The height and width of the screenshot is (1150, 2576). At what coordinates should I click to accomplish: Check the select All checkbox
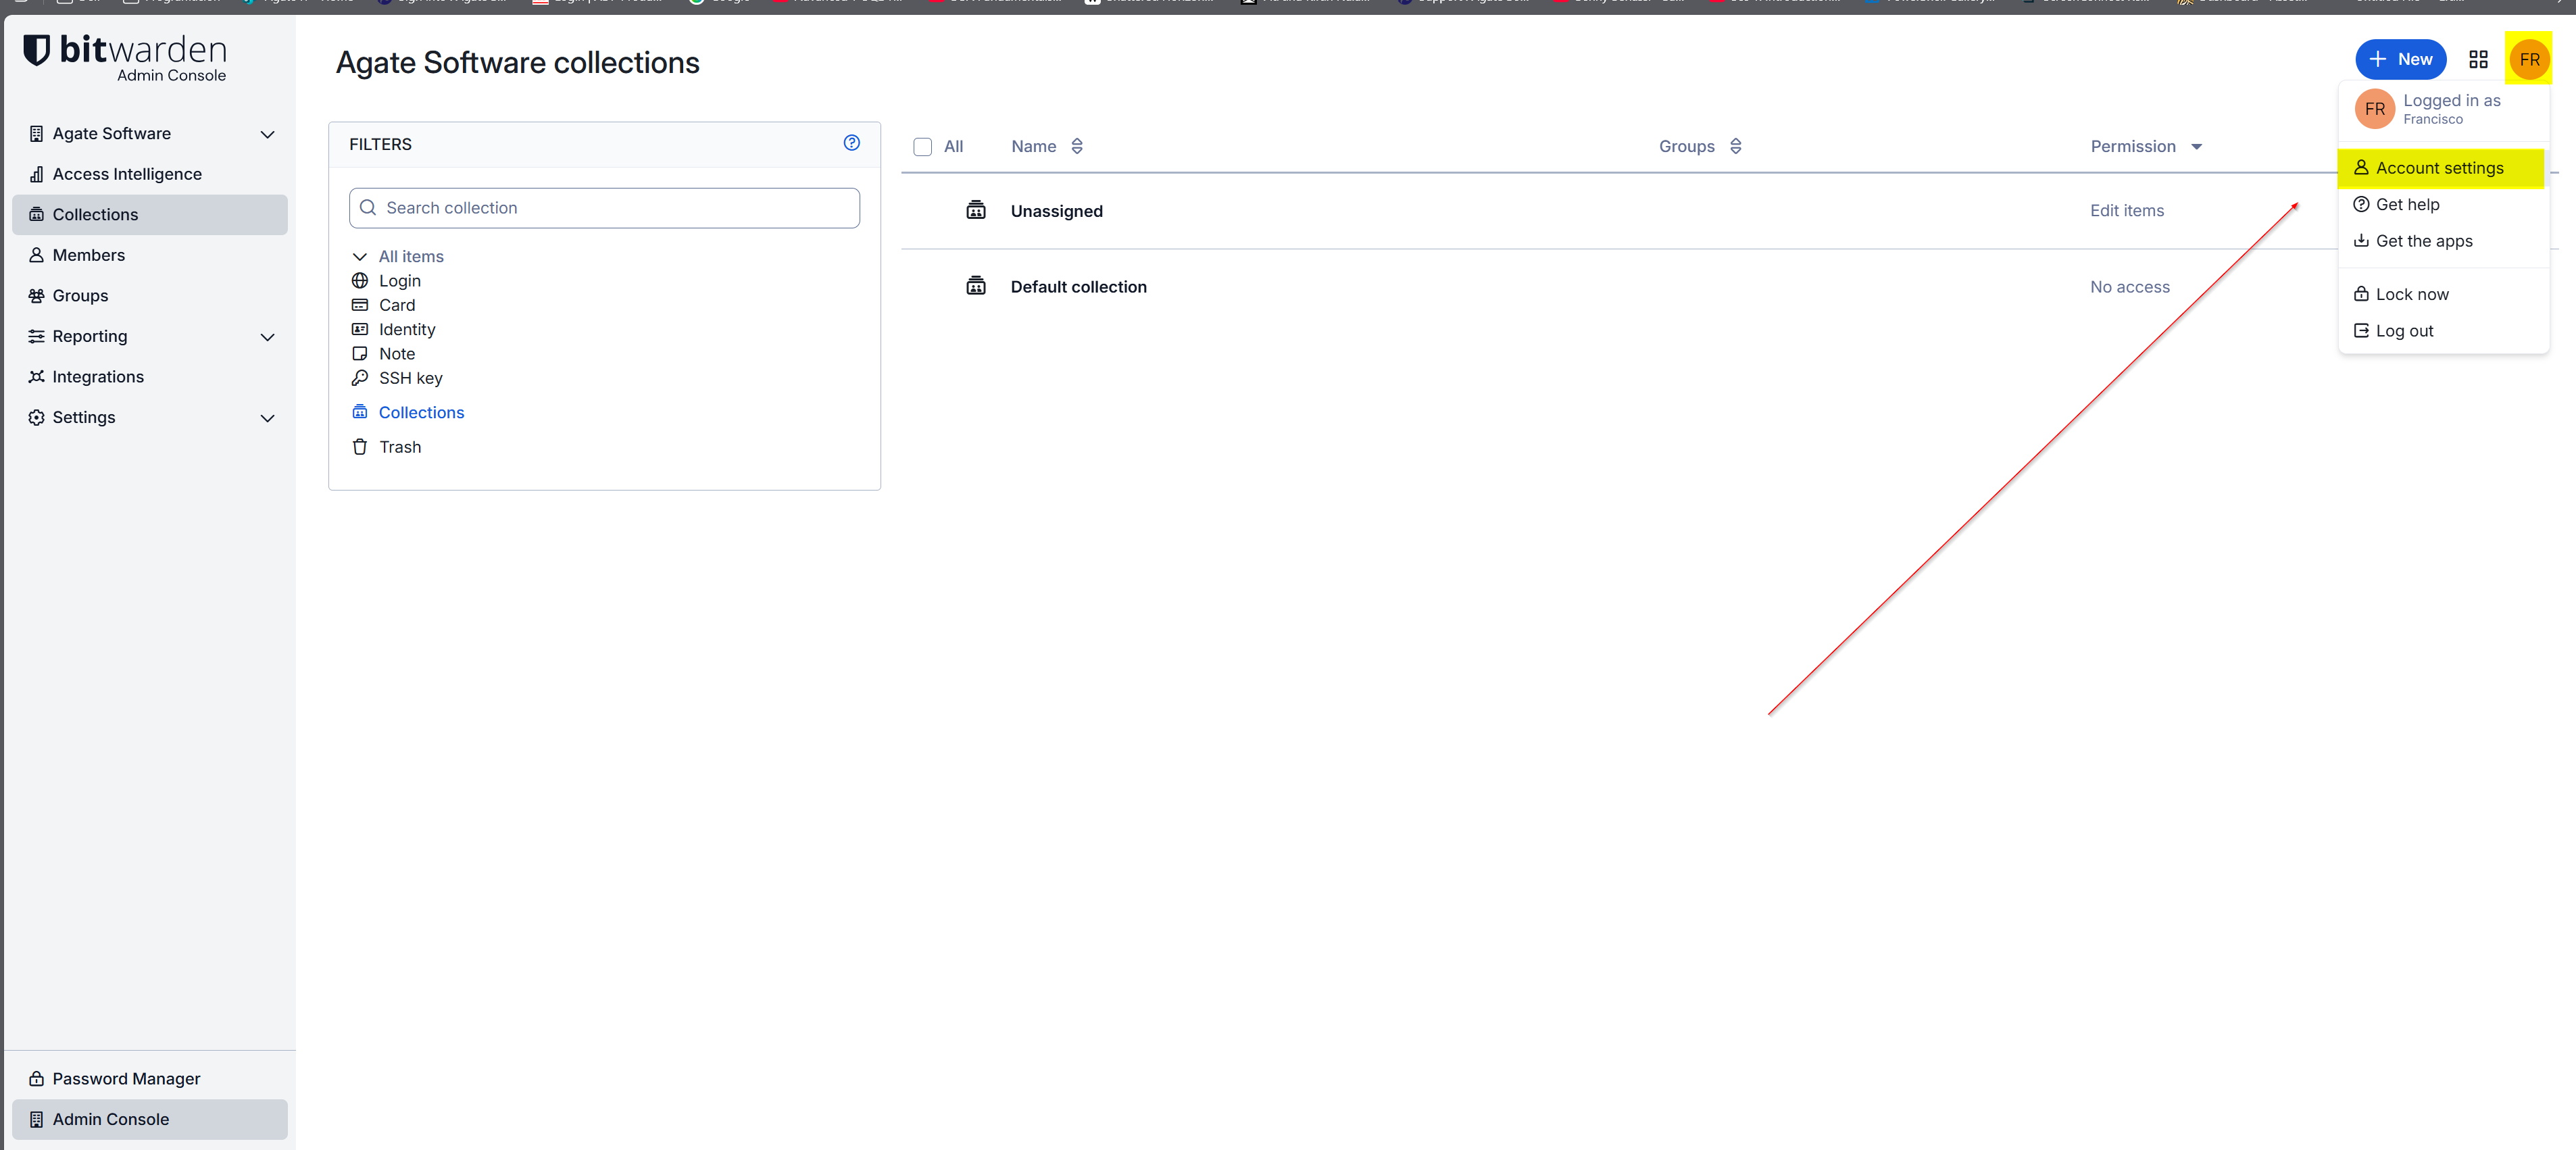(922, 147)
